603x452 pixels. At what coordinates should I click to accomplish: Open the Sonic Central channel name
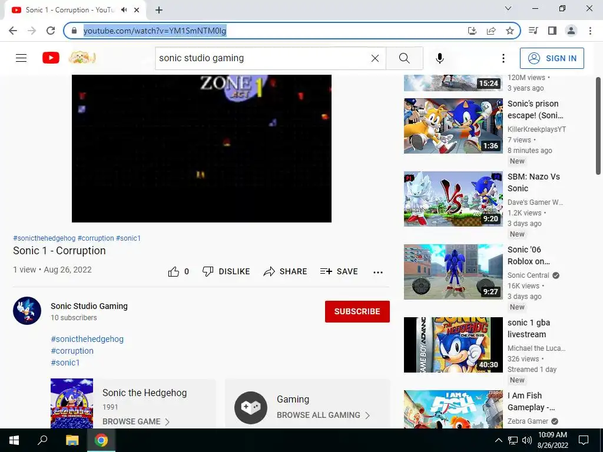point(528,275)
